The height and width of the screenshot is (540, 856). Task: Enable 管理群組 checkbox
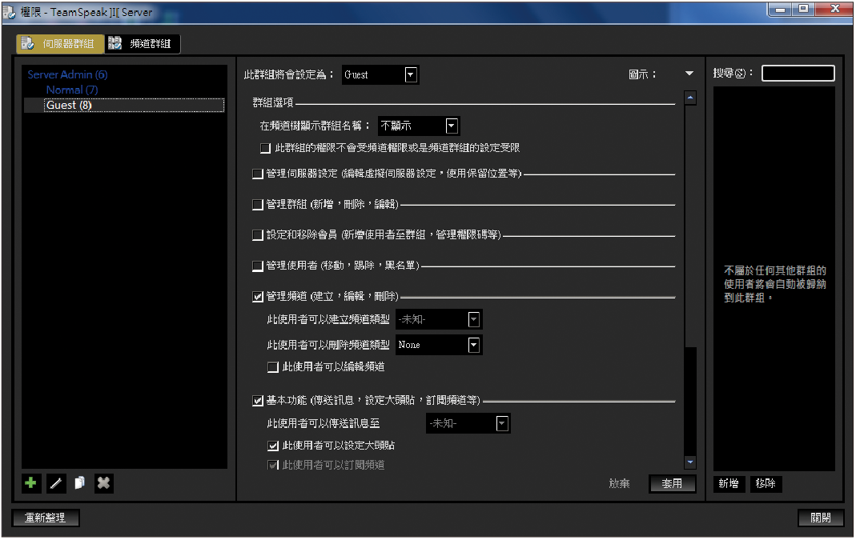click(258, 205)
